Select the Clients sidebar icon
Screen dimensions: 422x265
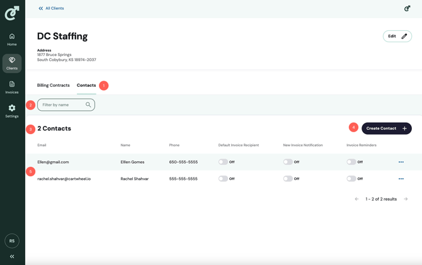[x=12, y=63]
